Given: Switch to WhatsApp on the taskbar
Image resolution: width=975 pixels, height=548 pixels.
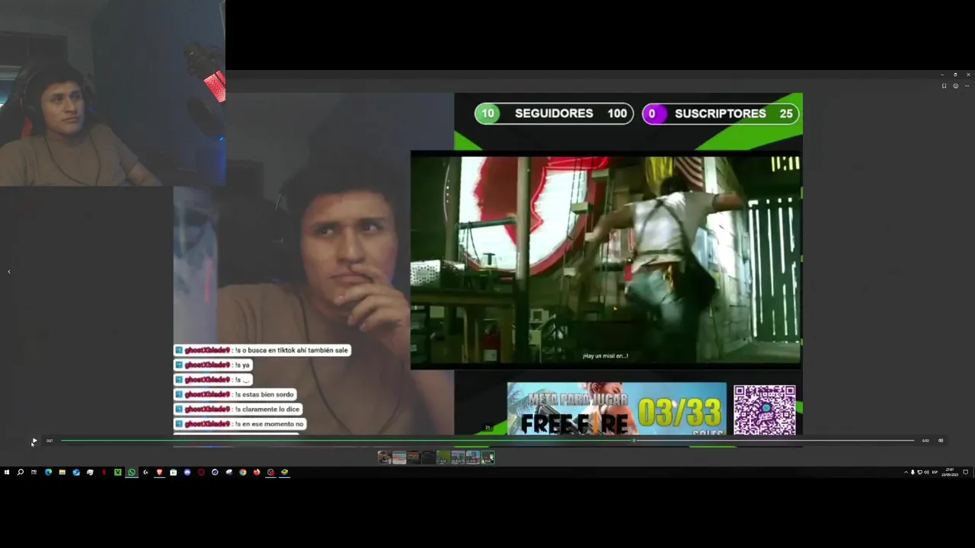Looking at the screenshot, I should [132, 472].
